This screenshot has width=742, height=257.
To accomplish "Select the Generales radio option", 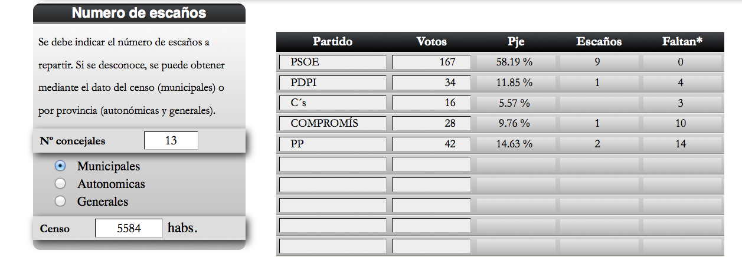I will [x=60, y=202].
